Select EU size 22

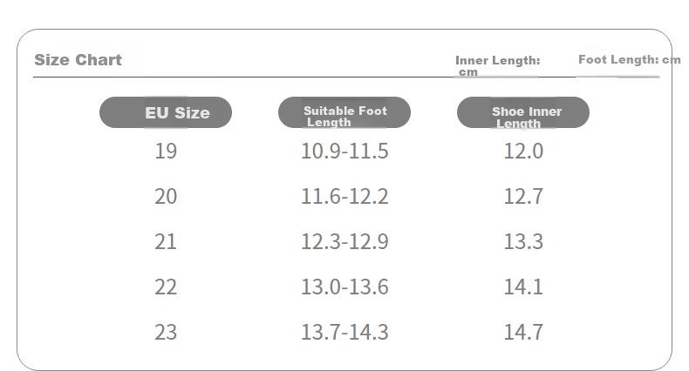click(166, 287)
